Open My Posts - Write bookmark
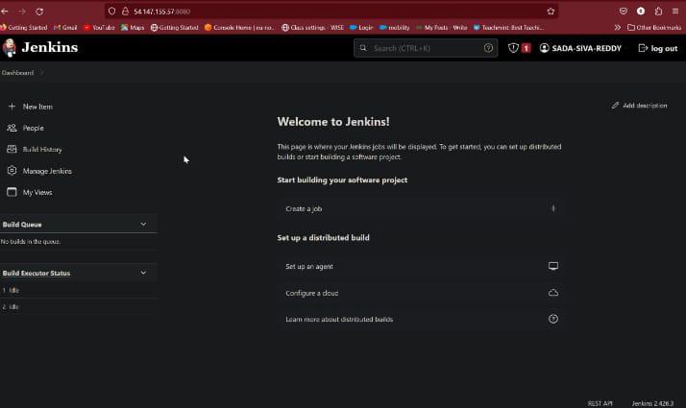Screen dimensions: 686x408 pos(441,27)
